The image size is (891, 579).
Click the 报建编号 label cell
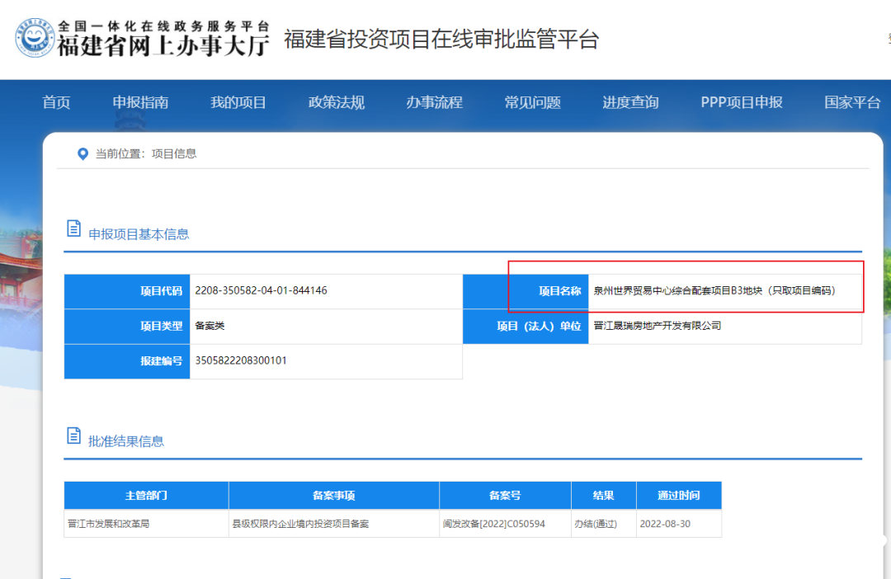click(x=127, y=361)
